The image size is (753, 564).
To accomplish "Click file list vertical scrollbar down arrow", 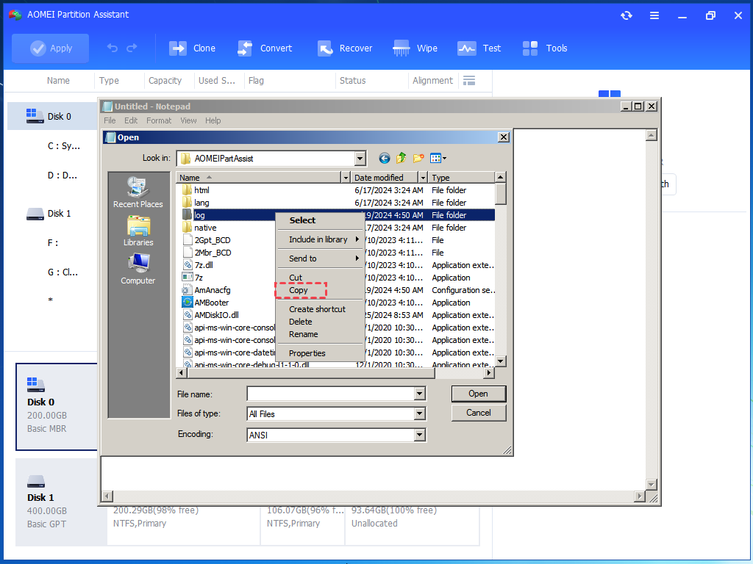I will point(500,361).
